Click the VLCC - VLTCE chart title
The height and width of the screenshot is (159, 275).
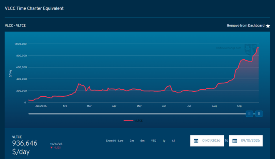click(x=15, y=26)
